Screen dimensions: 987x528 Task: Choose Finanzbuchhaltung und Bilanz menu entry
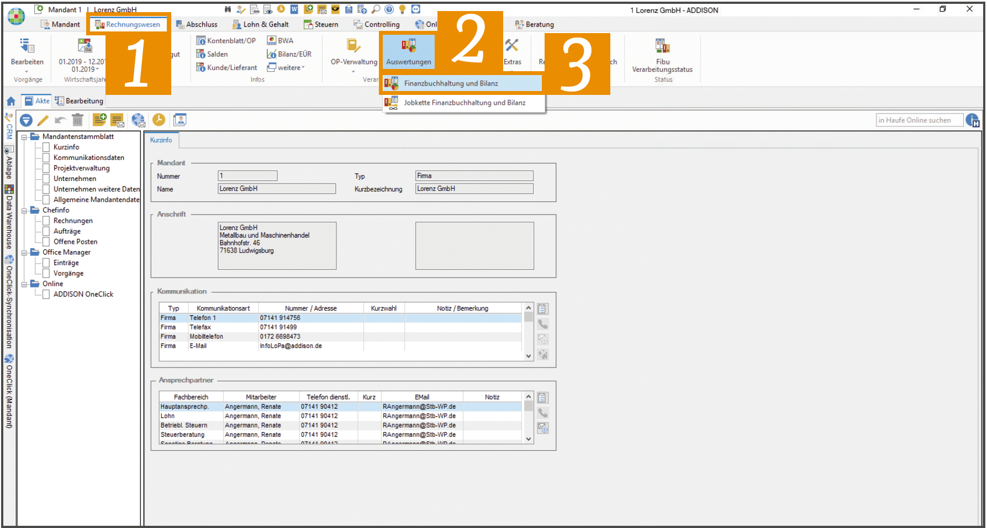[x=463, y=83]
